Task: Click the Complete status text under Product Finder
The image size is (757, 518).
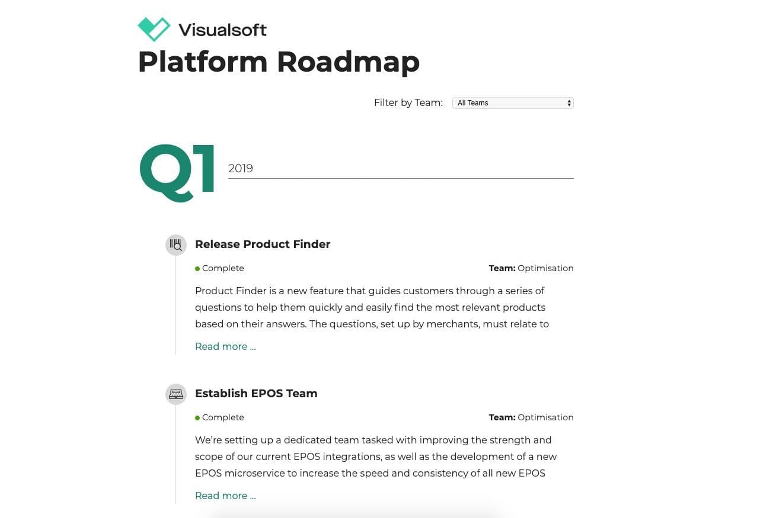Action: tap(223, 268)
